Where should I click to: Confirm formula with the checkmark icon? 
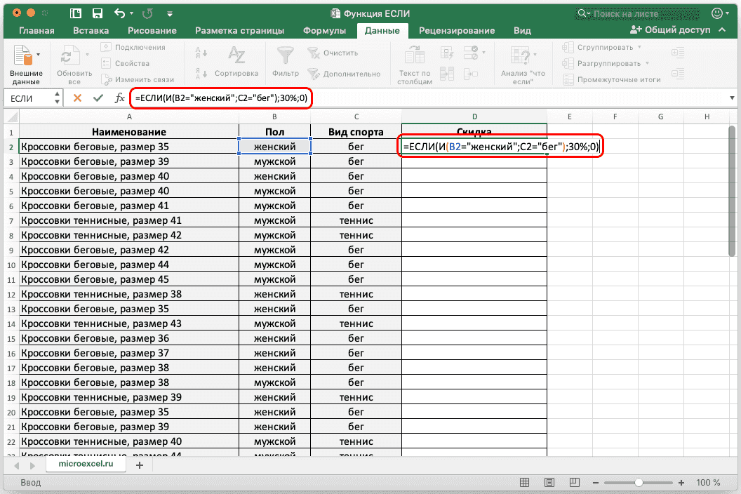pyautogui.click(x=98, y=98)
